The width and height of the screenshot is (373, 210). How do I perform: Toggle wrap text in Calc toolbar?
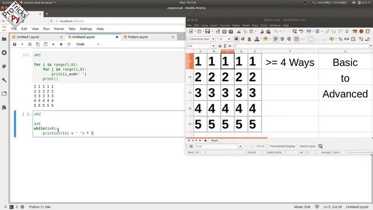pos(297,39)
